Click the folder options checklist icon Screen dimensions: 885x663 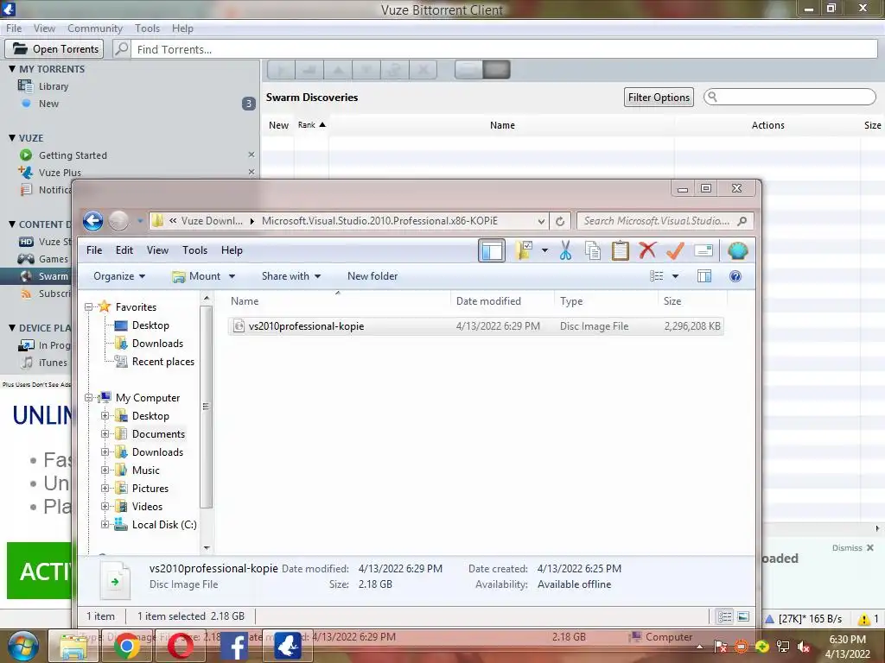tap(525, 250)
